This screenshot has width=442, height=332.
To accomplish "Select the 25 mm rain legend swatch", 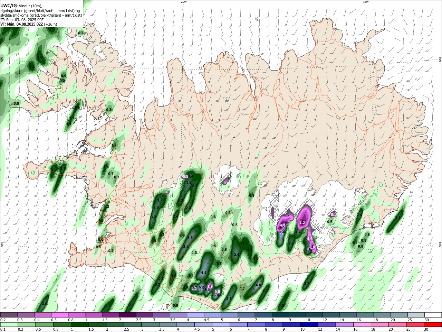I will tap(415, 324).
